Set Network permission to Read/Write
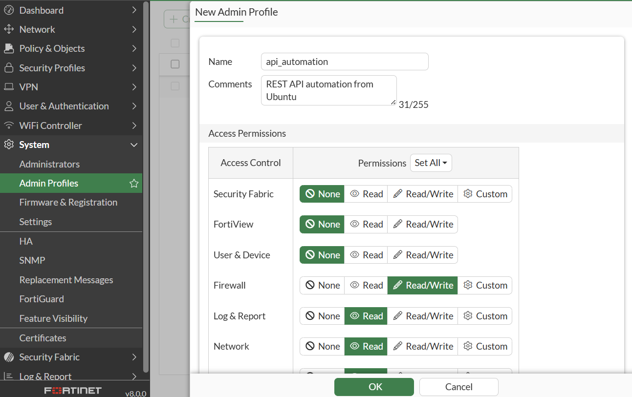 pos(423,346)
